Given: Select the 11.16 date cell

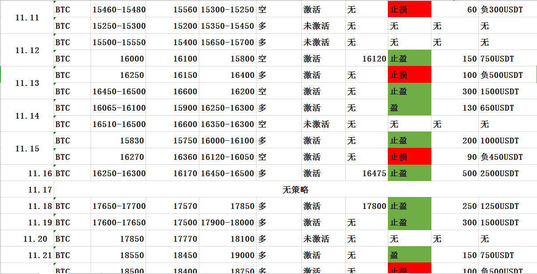Looking at the screenshot, I should [27, 173].
